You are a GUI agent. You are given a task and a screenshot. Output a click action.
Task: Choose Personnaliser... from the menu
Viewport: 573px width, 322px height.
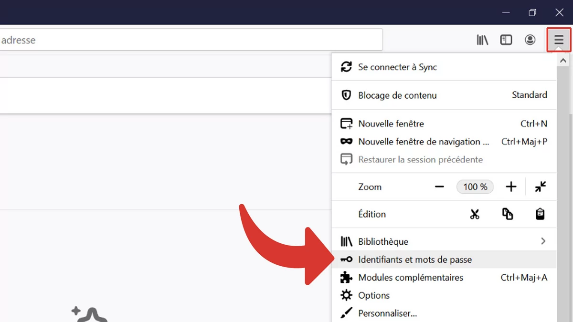387,313
